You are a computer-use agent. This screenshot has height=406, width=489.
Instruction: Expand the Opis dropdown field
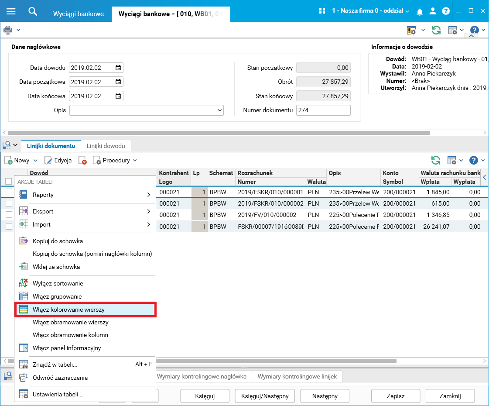coord(219,110)
